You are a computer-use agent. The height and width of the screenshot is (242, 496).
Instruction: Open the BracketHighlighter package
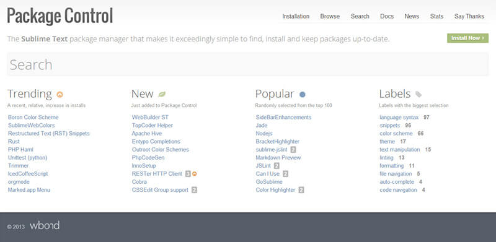(x=277, y=142)
